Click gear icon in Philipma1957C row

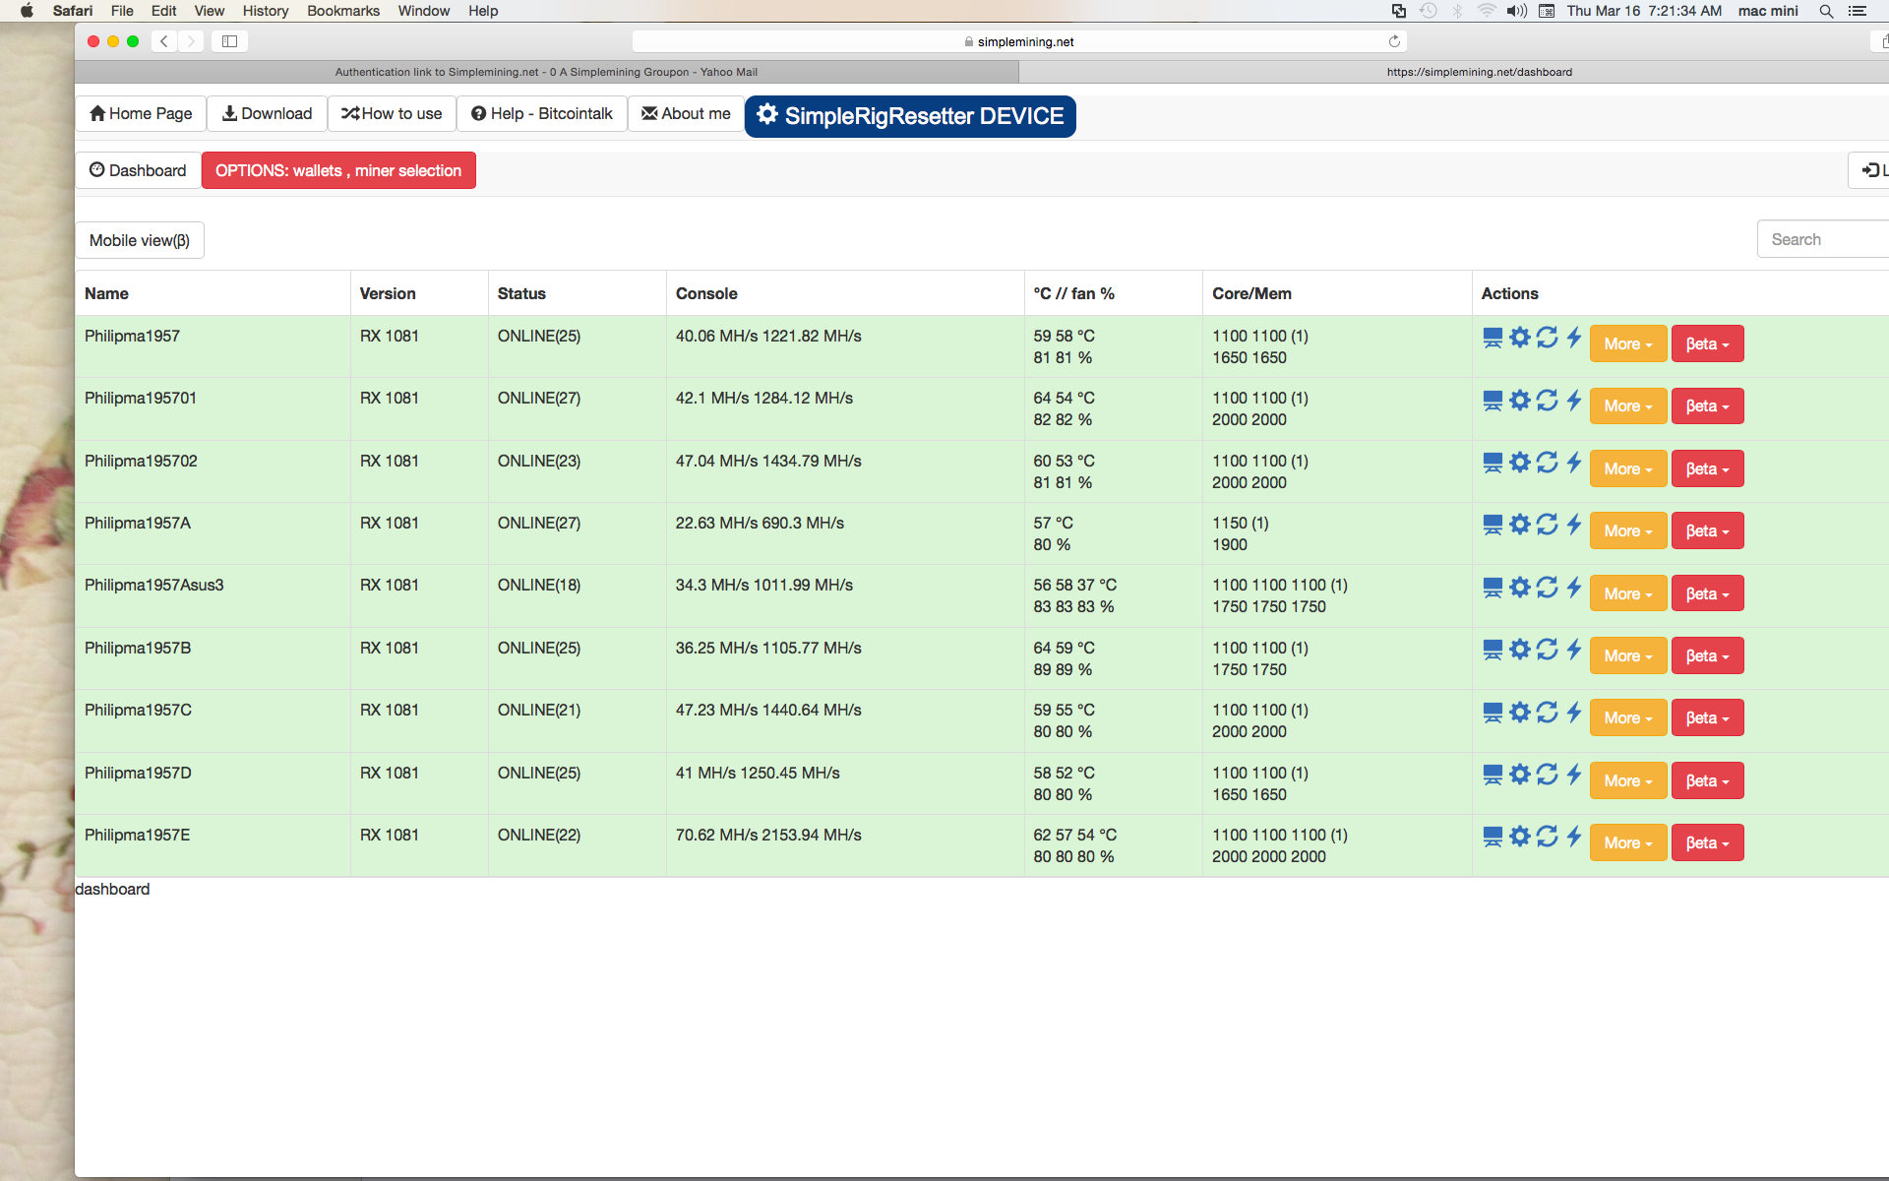1520,713
